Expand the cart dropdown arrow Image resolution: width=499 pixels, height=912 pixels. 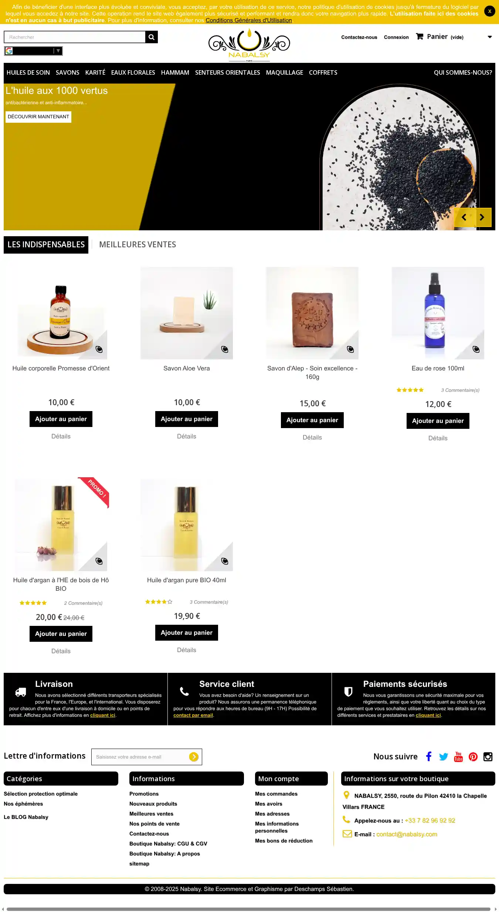[490, 37]
